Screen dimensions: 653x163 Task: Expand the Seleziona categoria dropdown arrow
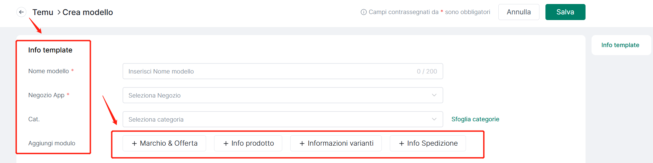coord(434,119)
